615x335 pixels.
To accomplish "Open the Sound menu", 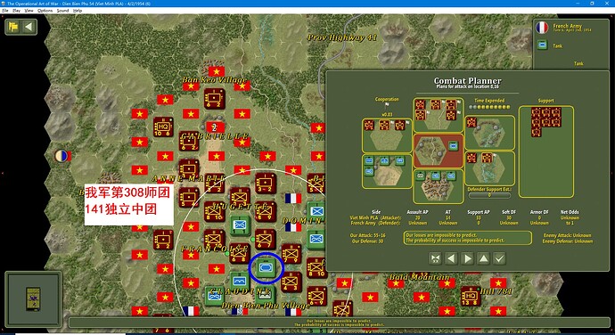I will [62, 11].
